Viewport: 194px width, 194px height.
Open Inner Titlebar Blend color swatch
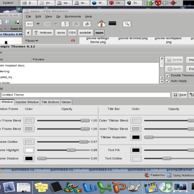coord(136,129)
